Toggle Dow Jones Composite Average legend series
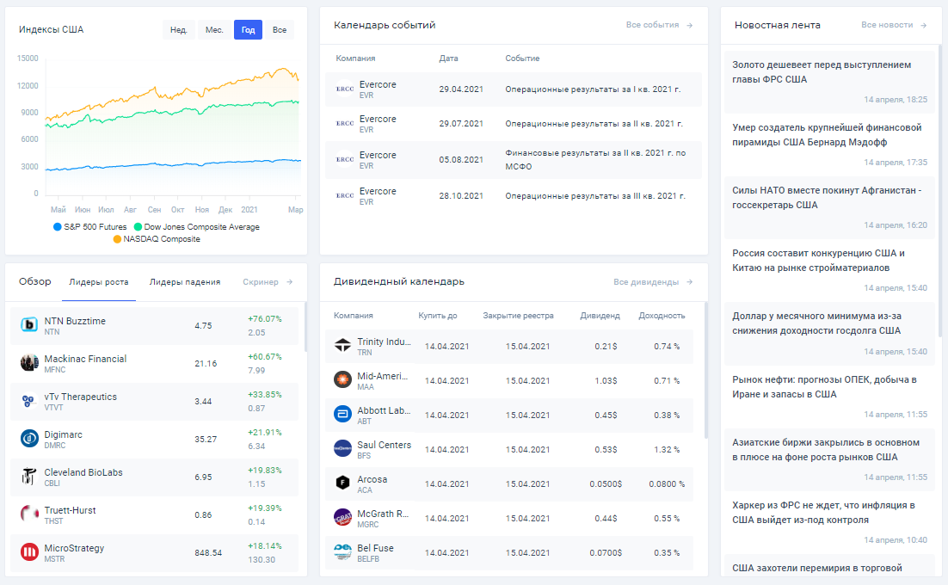 click(x=196, y=226)
